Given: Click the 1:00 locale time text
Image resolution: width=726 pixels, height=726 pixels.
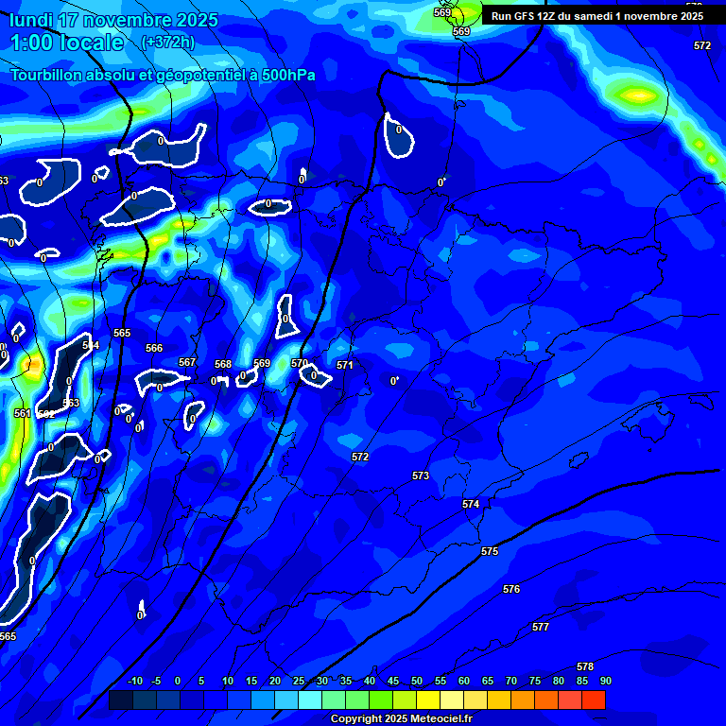Looking at the screenshot, I should tap(67, 43).
